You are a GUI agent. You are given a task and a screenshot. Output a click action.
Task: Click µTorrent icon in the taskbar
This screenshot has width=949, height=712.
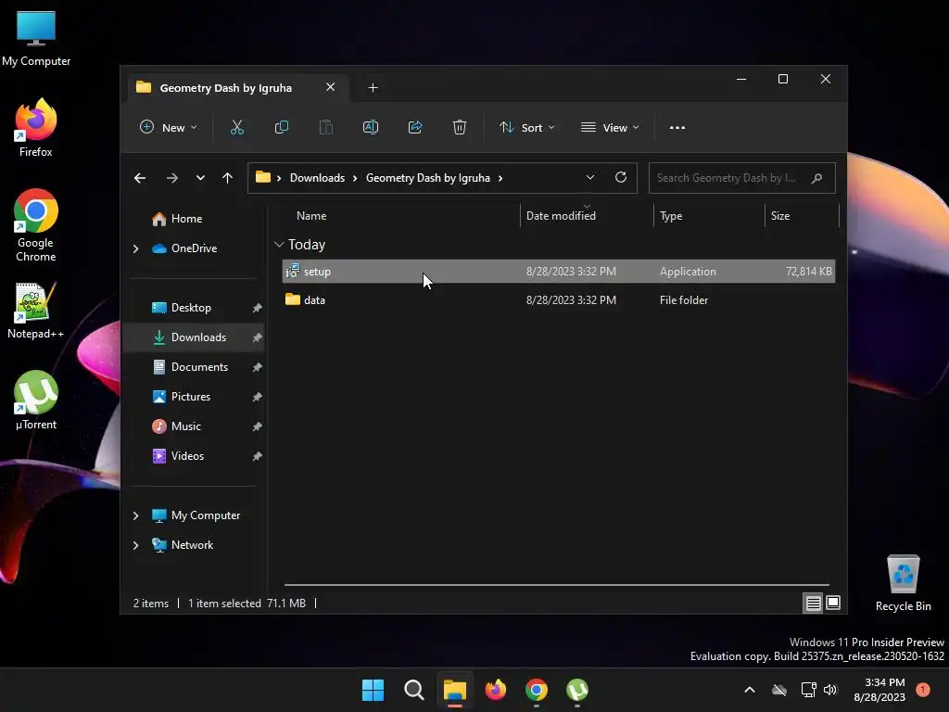pos(577,690)
